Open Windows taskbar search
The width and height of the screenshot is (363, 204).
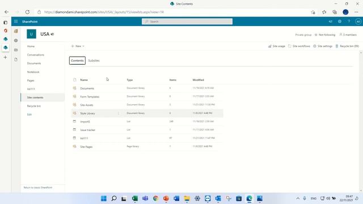(x=114, y=198)
